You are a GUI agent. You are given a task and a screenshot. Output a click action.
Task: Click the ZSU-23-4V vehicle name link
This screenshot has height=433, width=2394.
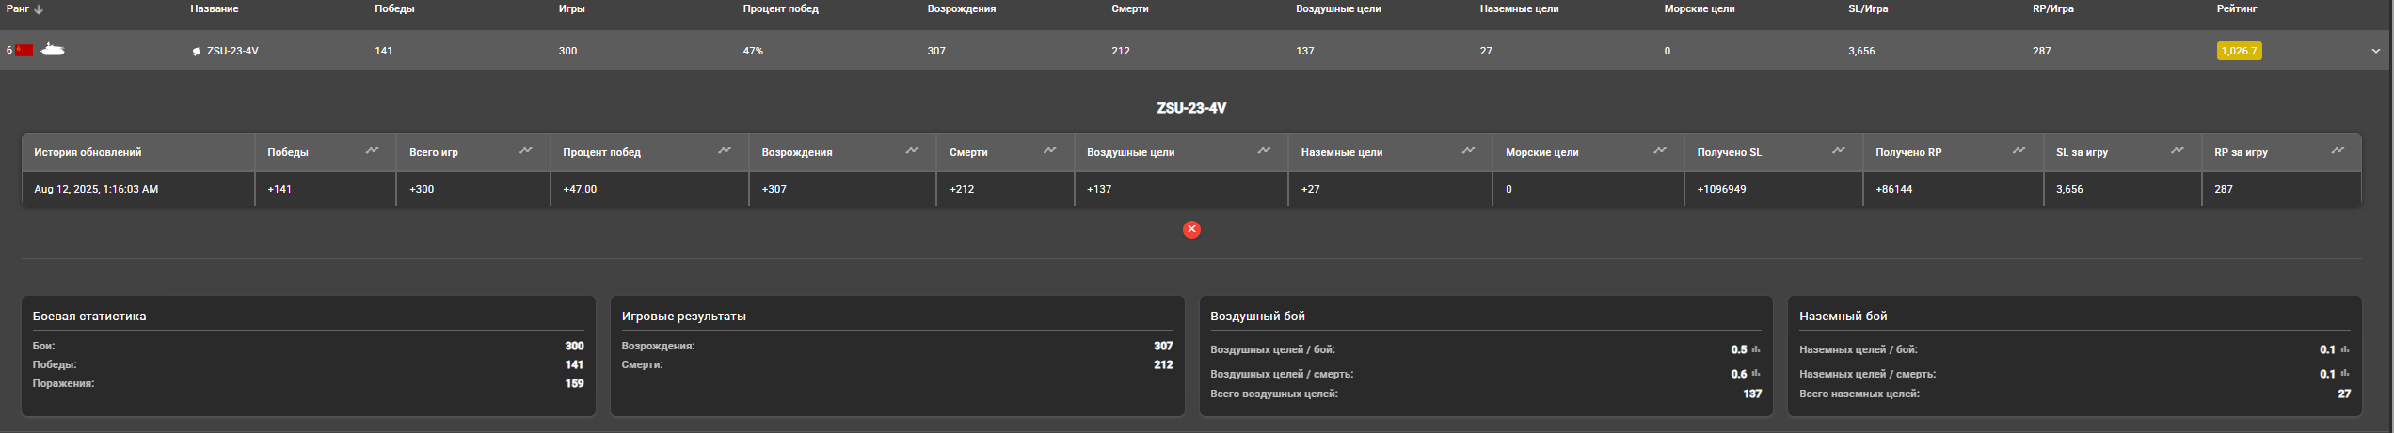tap(232, 51)
